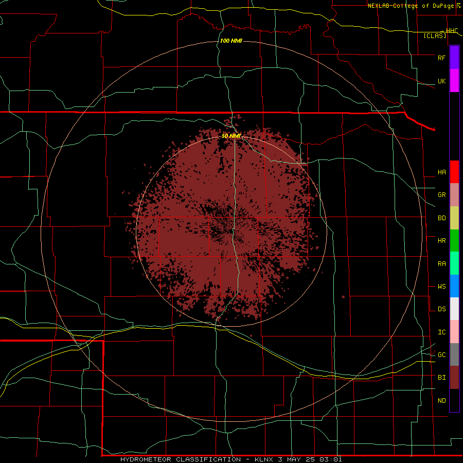Click the 100 NMI range ring label
Viewport: 463px width, 463px height.
click(x=231, y=41)
